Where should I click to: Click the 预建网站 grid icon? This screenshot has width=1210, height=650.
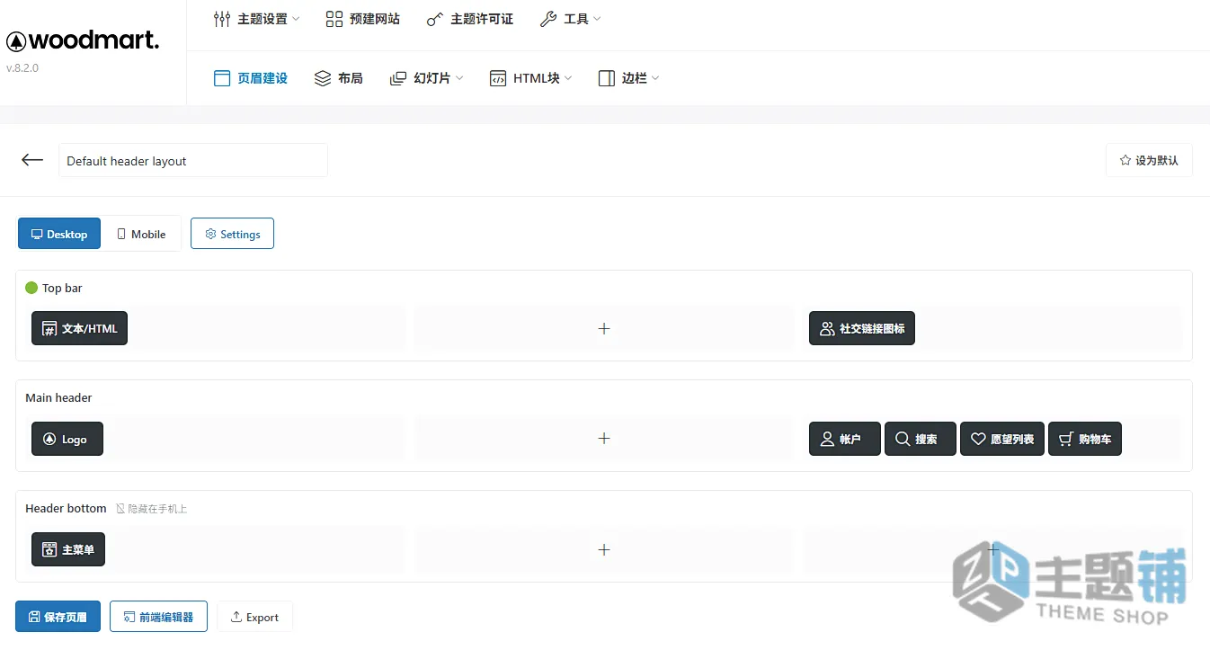coord(334,19)
